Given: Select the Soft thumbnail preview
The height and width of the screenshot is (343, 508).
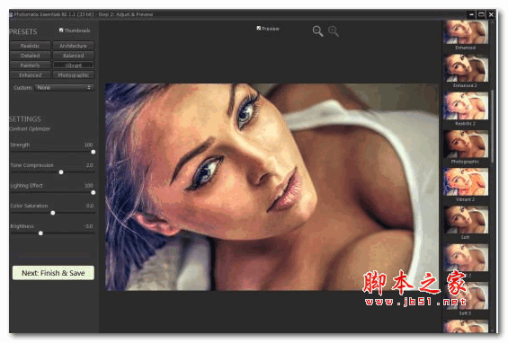Looking at the screenshot, I should pyautogui.click(x=466, y=219).
